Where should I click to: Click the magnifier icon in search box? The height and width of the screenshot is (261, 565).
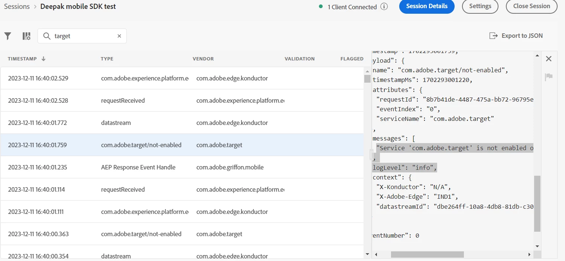coord(47,36)
